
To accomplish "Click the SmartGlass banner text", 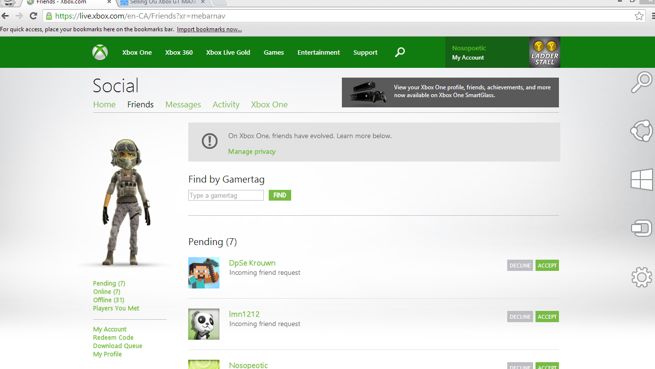I will tap(472, 91).
